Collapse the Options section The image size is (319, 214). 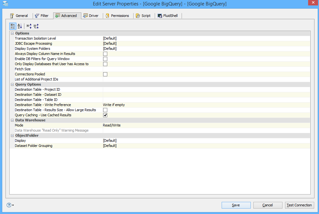(12, 33)
